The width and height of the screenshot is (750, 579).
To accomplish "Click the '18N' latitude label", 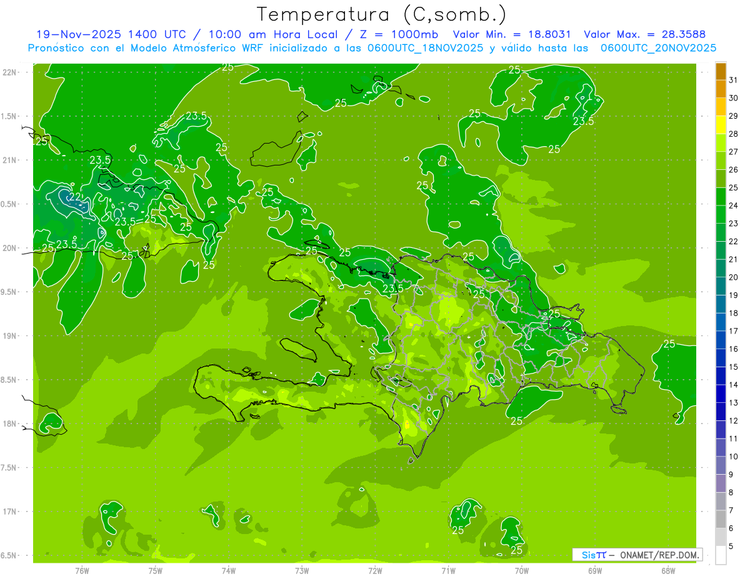I will [10, 423].
